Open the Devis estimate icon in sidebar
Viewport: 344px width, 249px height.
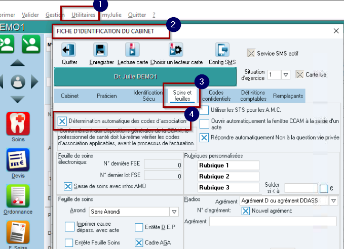[x=18, y=159]
